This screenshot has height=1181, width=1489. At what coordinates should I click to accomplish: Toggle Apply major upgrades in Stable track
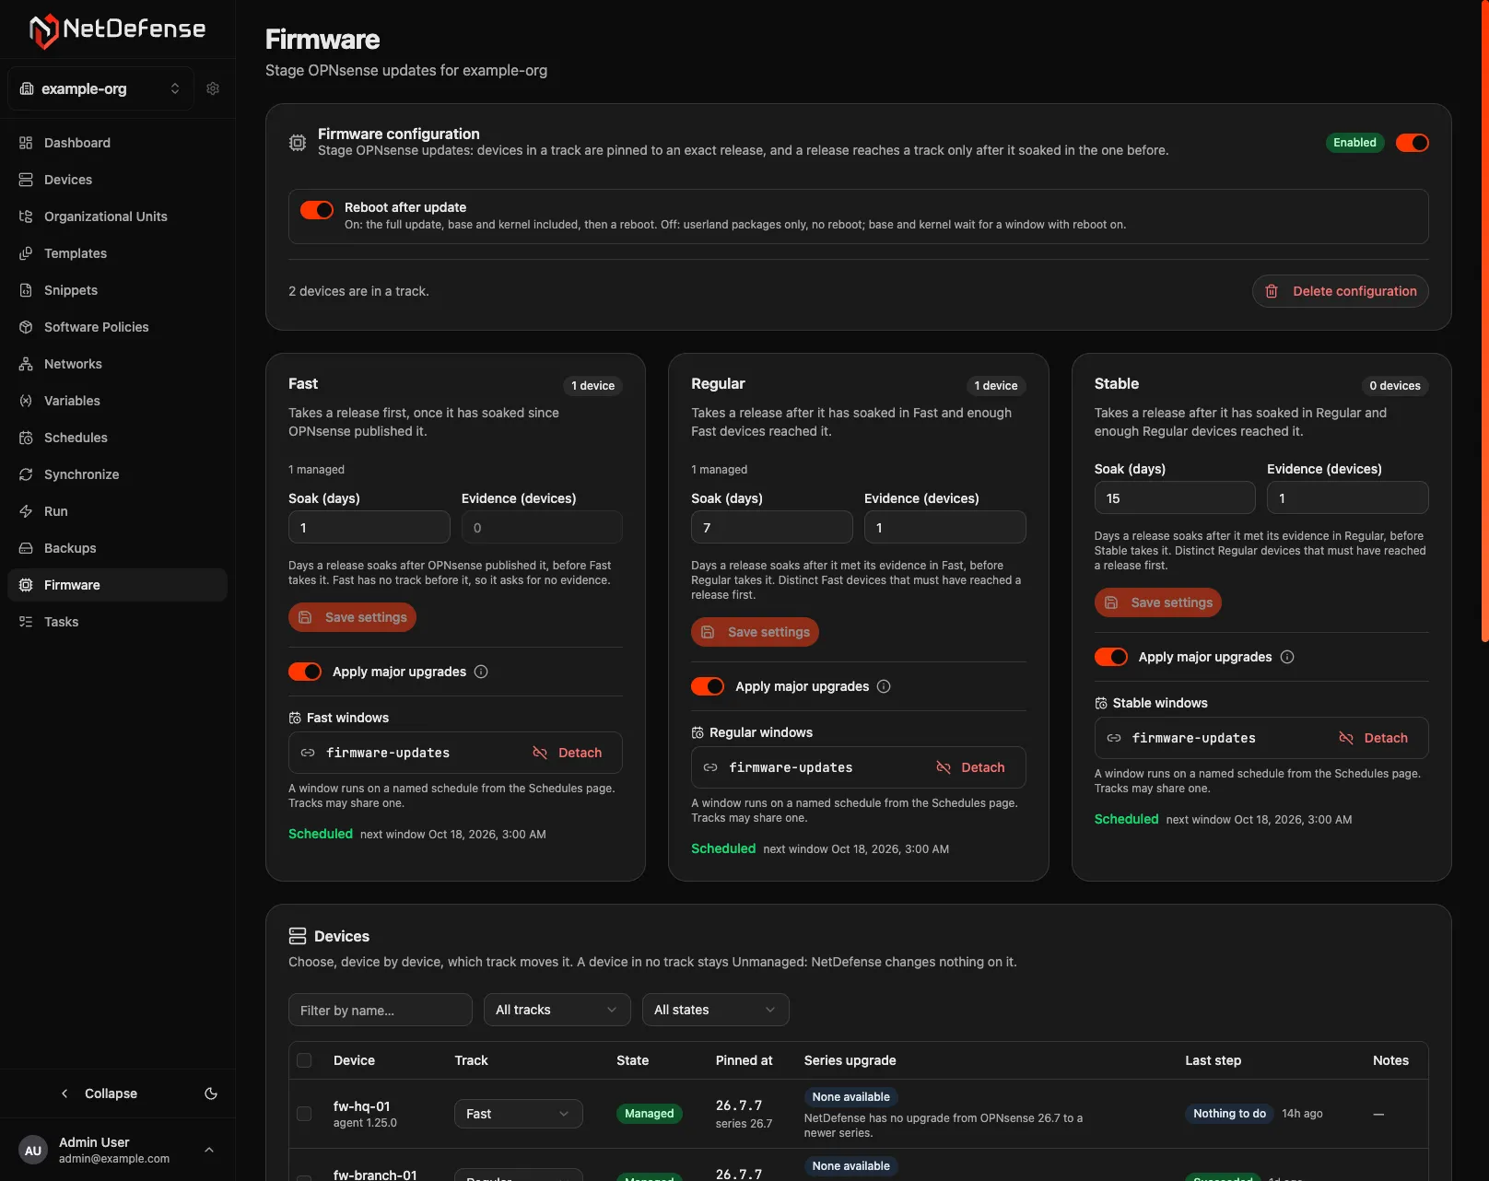(x=1111, y=657)
